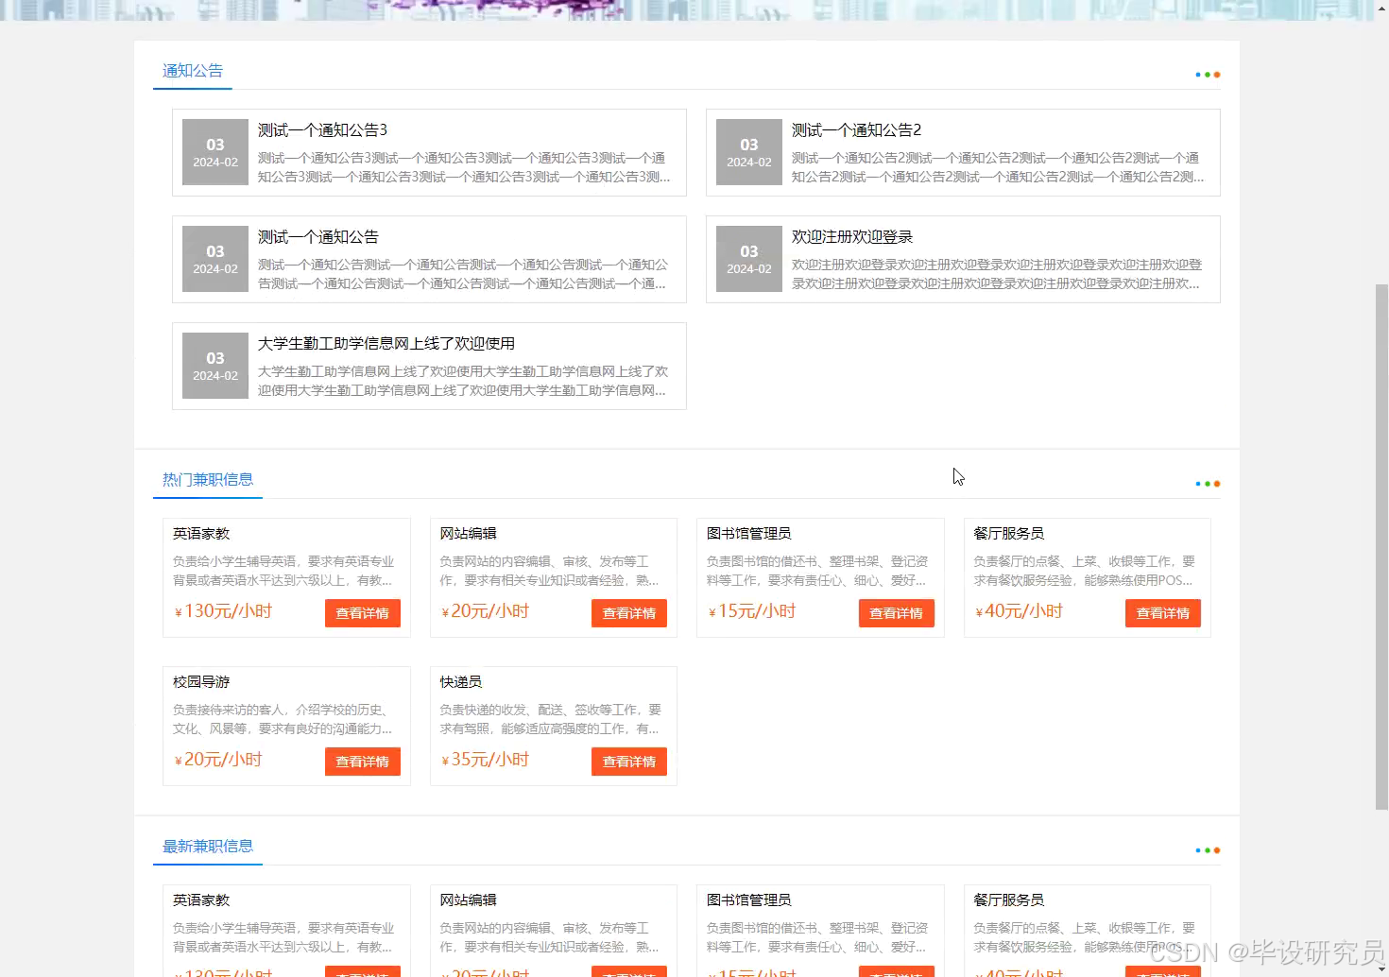1389x977 pixels.
Task: View details for hot job 英语家教
Action: pyautogui.click(x=363, y=613)
